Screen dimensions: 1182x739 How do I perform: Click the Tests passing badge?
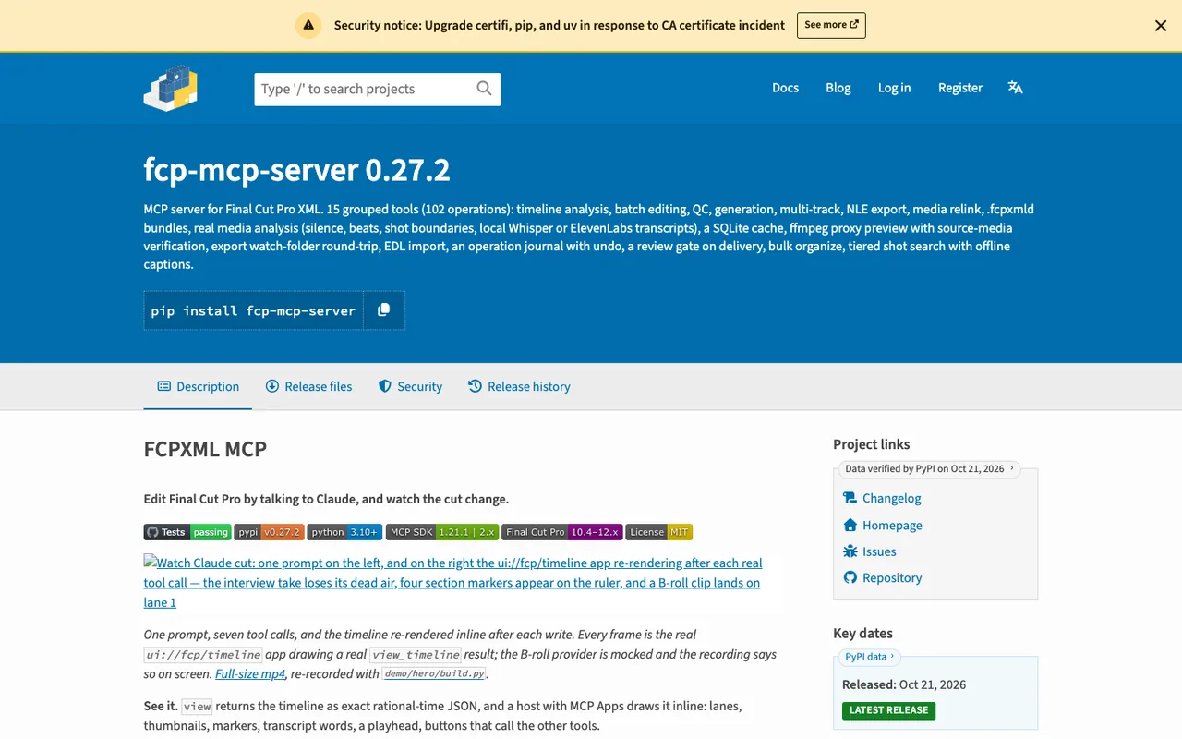click(187, 532)
